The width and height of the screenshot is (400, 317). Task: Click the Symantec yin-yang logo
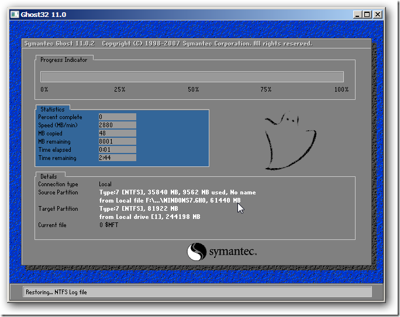[x=196, y=252]
